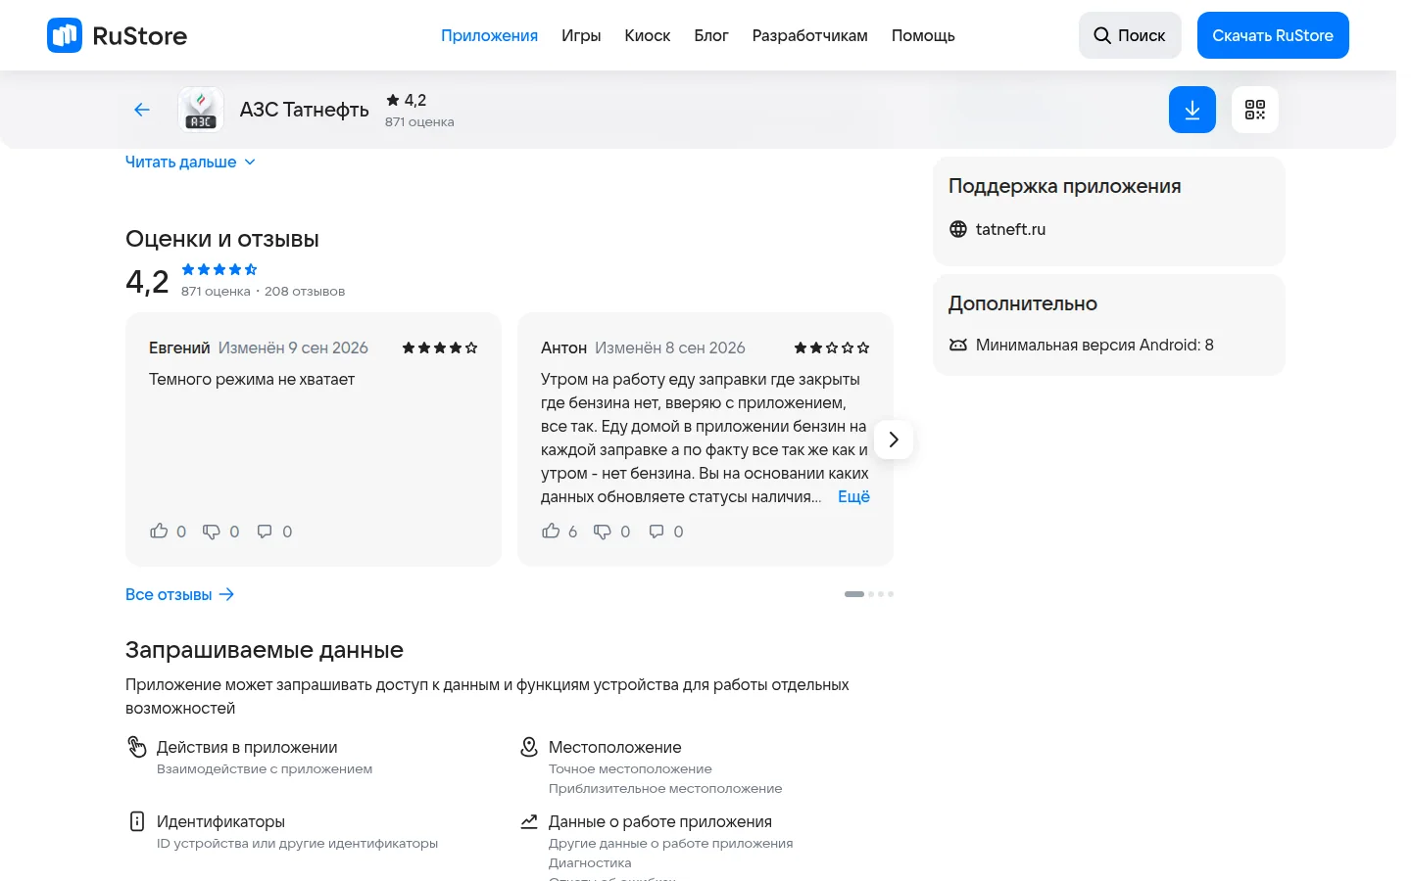Show the QR code for the app

(1255, 110)
